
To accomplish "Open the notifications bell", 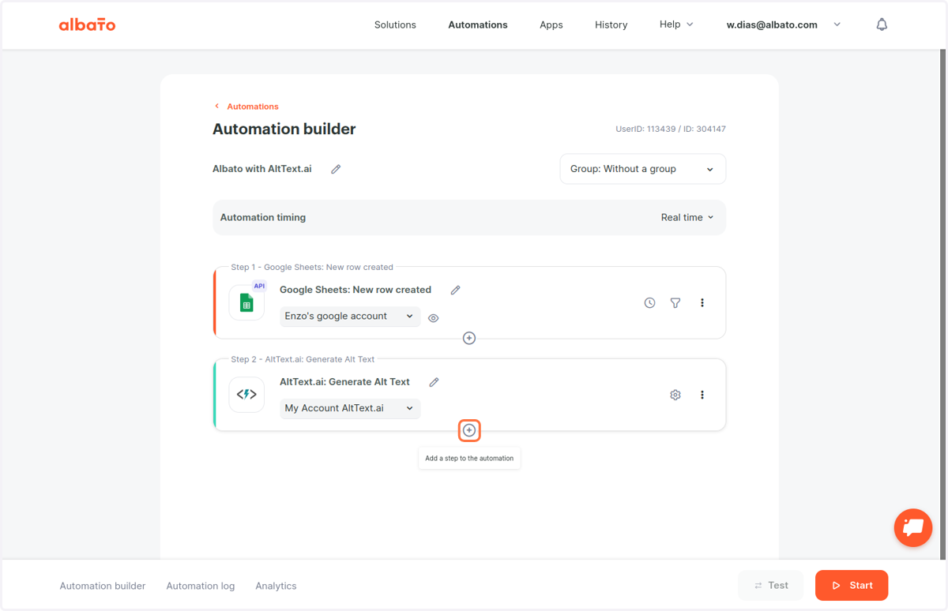I will tap(882, 24).
